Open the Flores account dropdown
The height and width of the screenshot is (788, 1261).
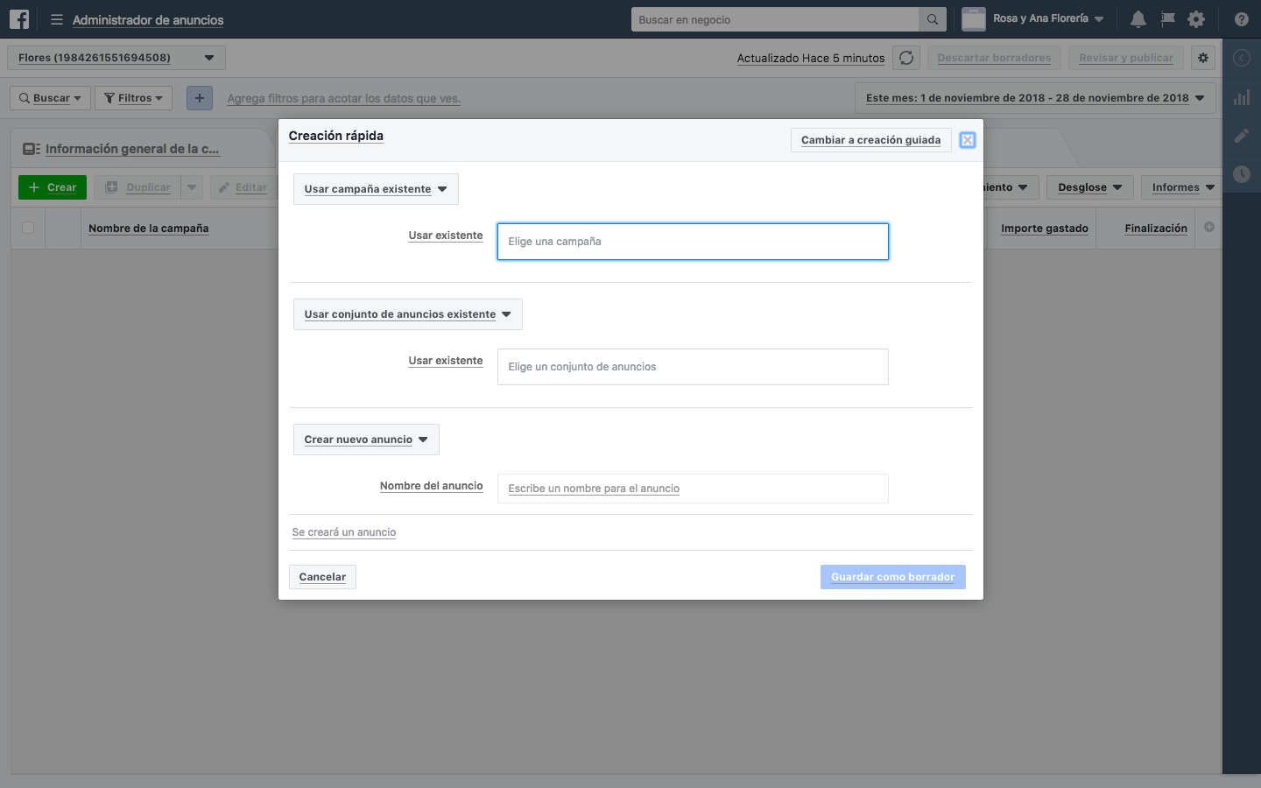tap(116, 58)
